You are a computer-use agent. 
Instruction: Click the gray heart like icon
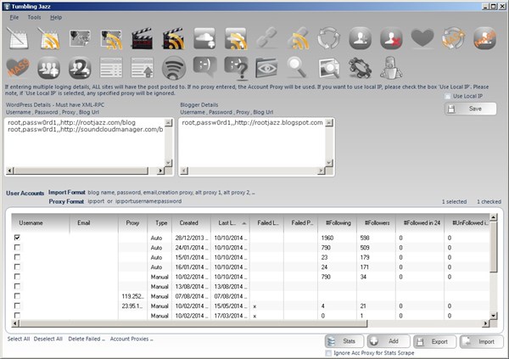point(422,37)
